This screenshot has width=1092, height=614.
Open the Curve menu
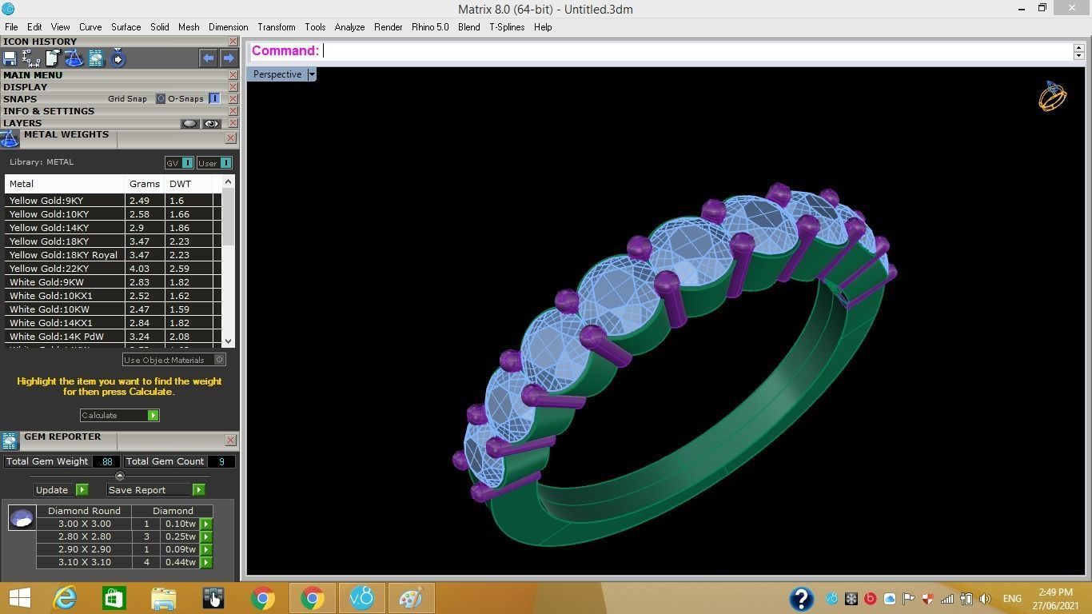pyautogui.click(x=90, y=27)
